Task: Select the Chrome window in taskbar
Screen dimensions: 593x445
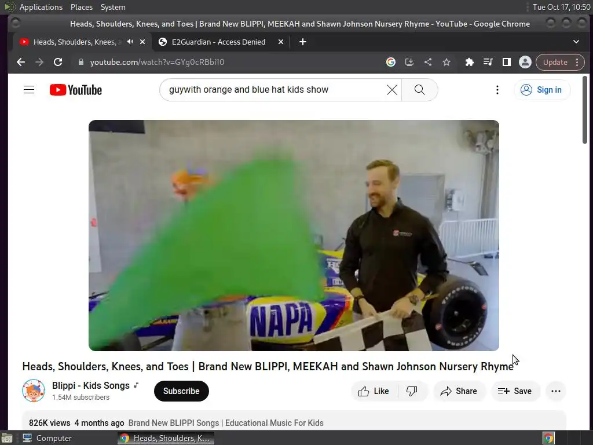Action: [x=166, y=438]
